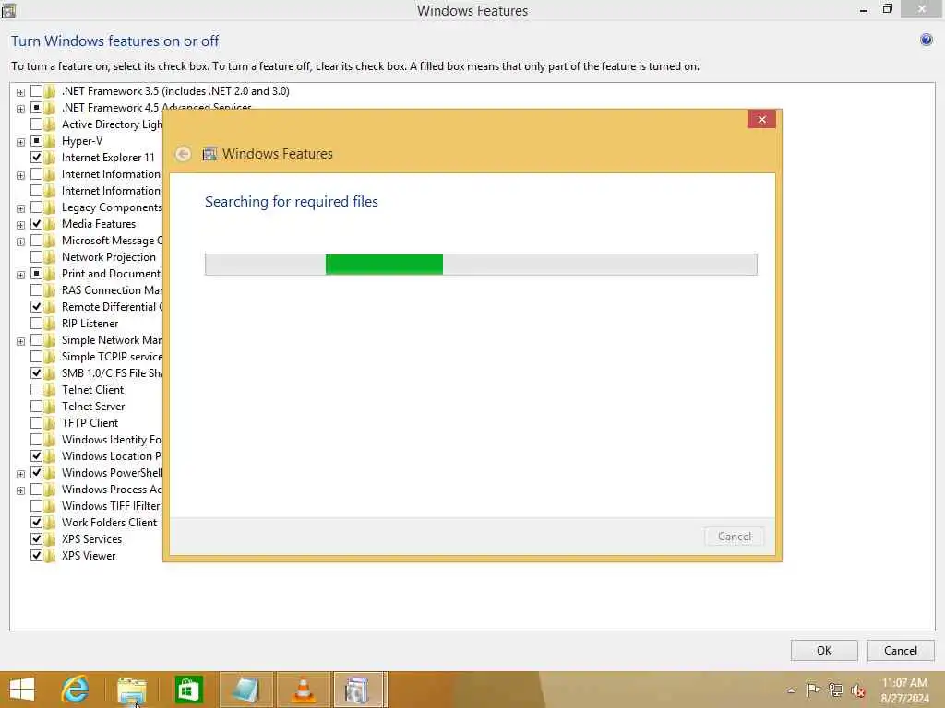Screen dimensions: 945x708
Task: Close the Searching for required files dialog
Action: [761, 119]
